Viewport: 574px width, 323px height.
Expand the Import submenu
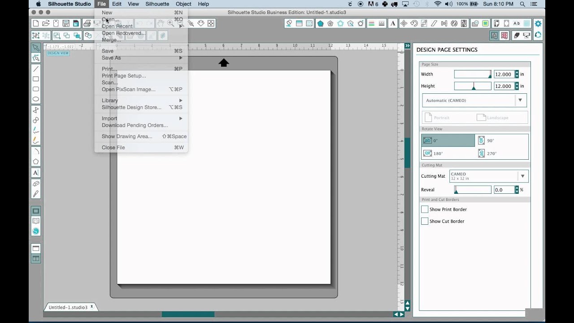click(141, 118)
